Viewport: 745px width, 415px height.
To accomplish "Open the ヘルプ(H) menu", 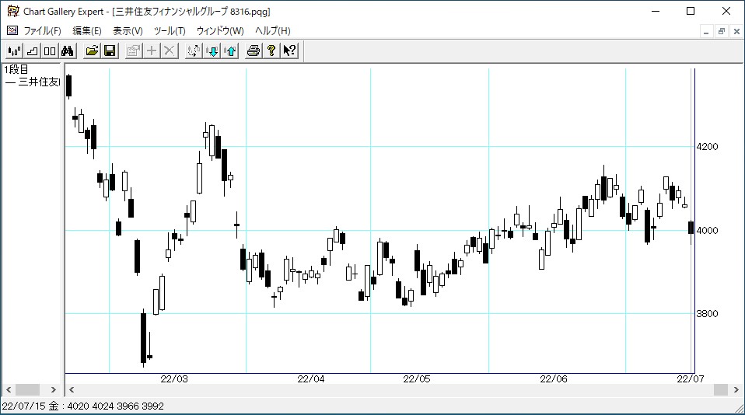I will tap(272, 31).
